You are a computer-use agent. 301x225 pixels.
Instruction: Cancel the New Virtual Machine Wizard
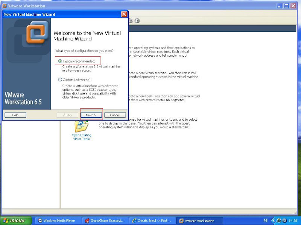[x=115, y=115]
